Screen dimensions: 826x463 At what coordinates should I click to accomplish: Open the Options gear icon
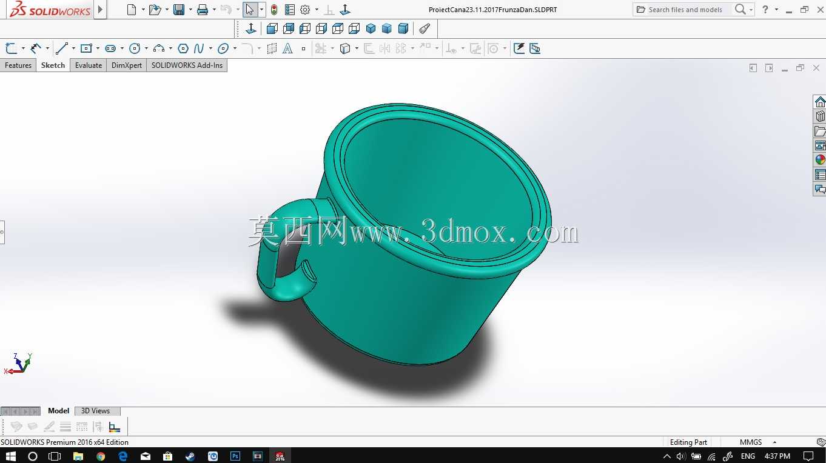point(305,10)
